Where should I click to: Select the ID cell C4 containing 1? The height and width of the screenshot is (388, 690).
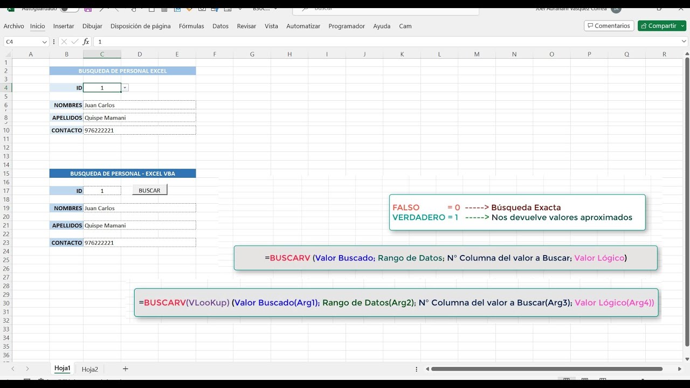pos(102,87)
